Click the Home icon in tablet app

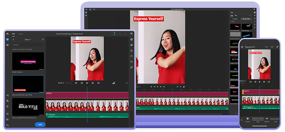point(7,34)
